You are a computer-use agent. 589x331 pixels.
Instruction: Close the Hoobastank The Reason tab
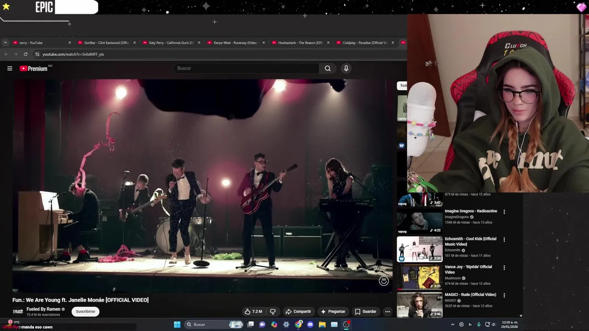tap(328, 43)
